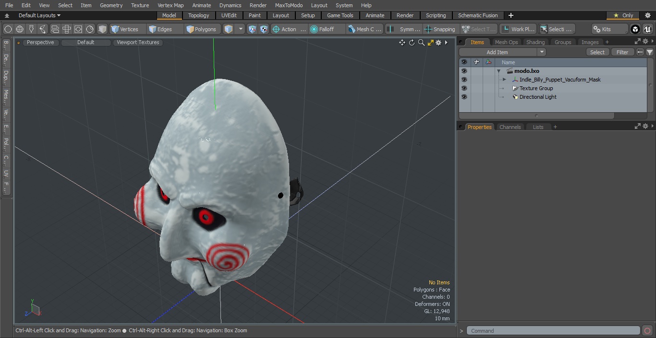Click the Command input field

553,331
